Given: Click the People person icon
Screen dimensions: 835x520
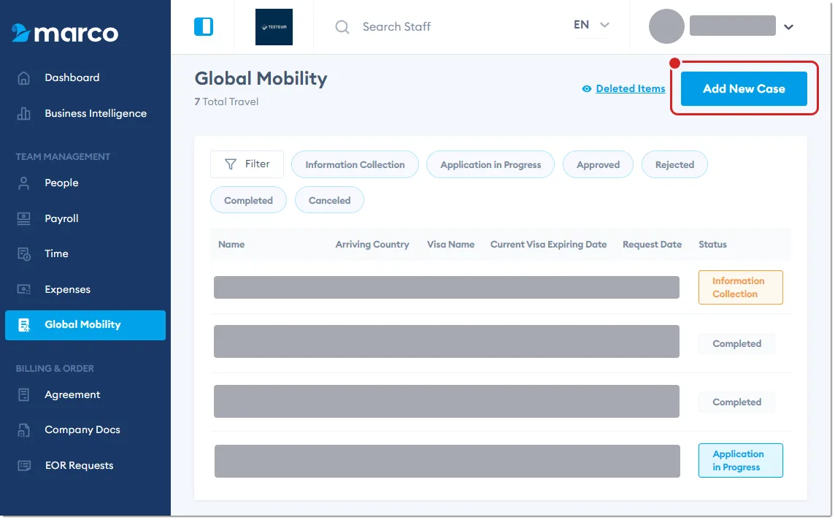Looking at the screenshot, I should click(x=23, y=183).
